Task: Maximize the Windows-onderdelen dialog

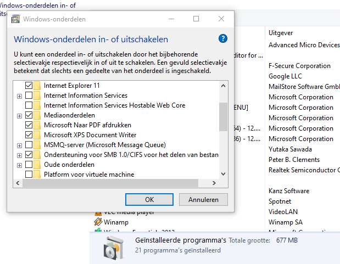Action: pos(196,19)
